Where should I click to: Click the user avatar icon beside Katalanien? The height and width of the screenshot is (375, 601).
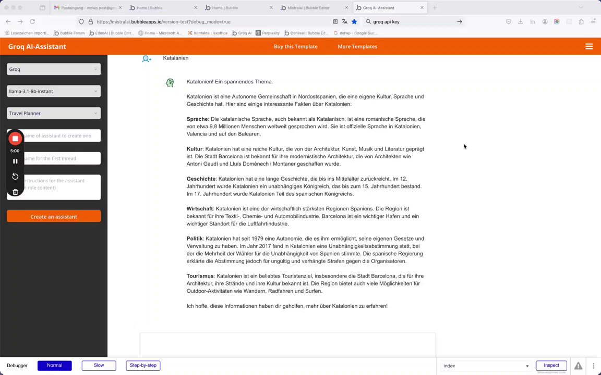147,59
